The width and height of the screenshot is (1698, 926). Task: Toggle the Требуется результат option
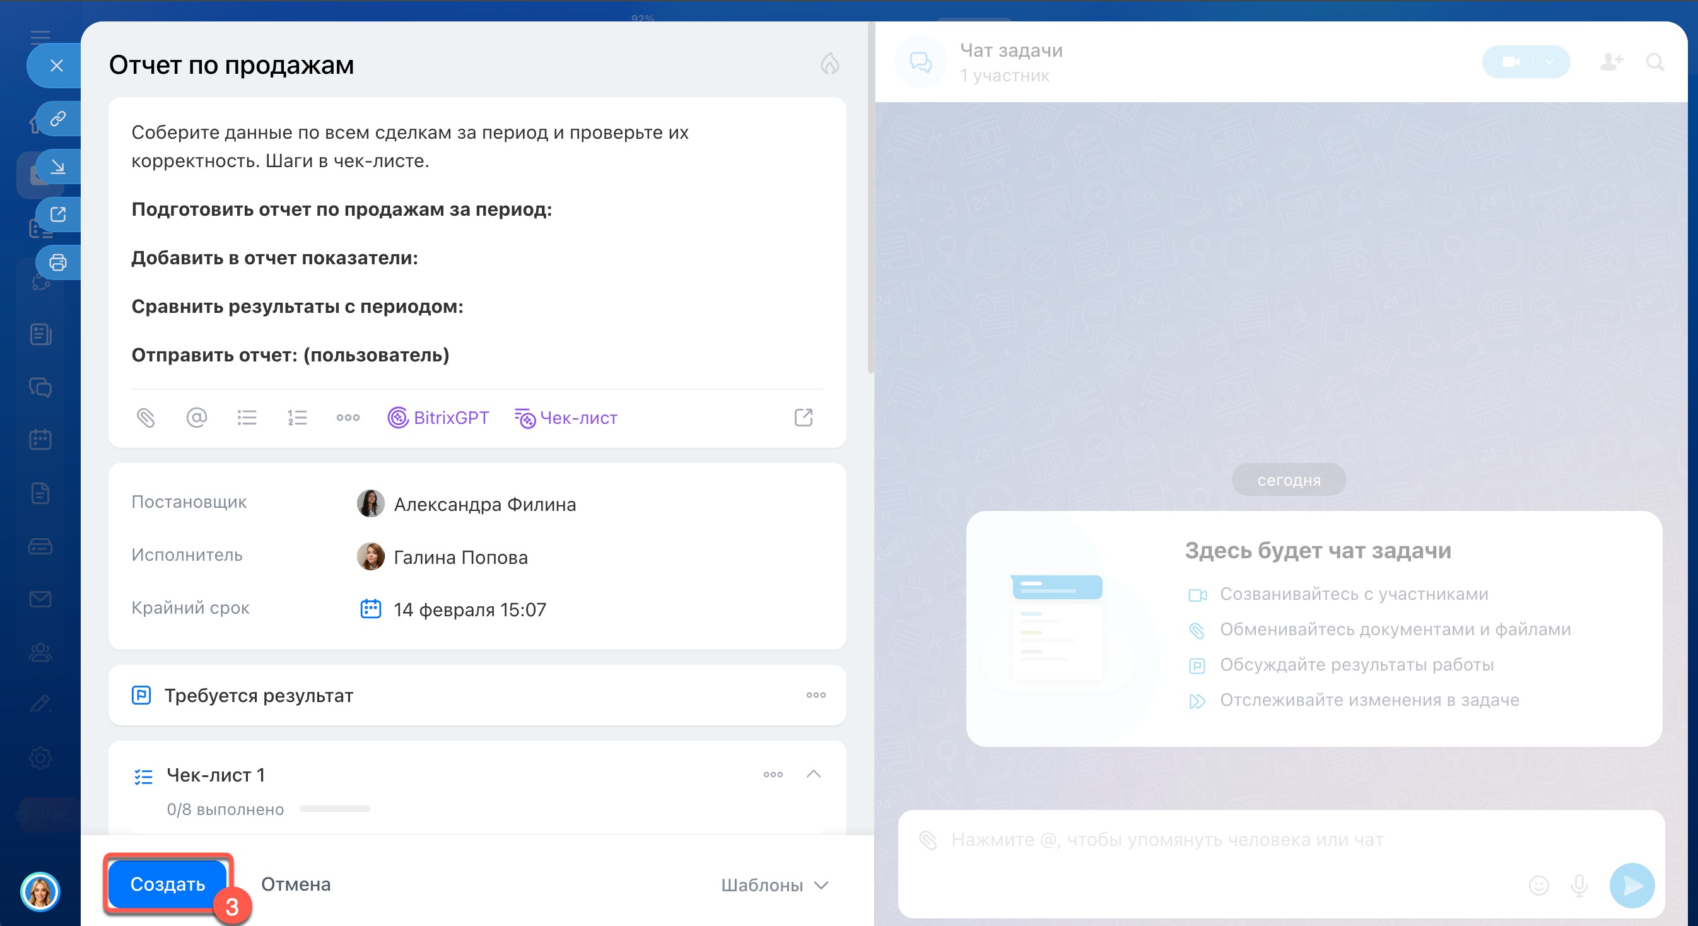[x=259, y=695]
